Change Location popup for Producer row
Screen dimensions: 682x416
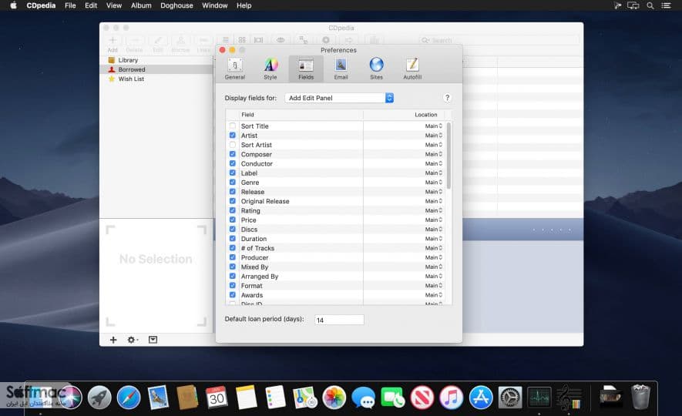[x=433, y=257]
